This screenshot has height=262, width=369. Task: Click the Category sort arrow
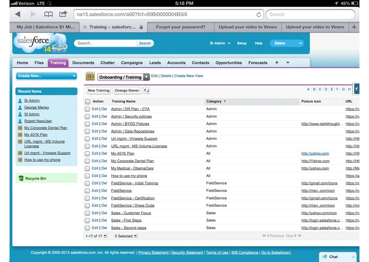[x=225, y=101]
